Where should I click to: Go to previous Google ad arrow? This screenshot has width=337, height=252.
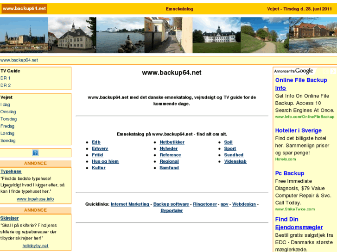click(x=326, y=71)
